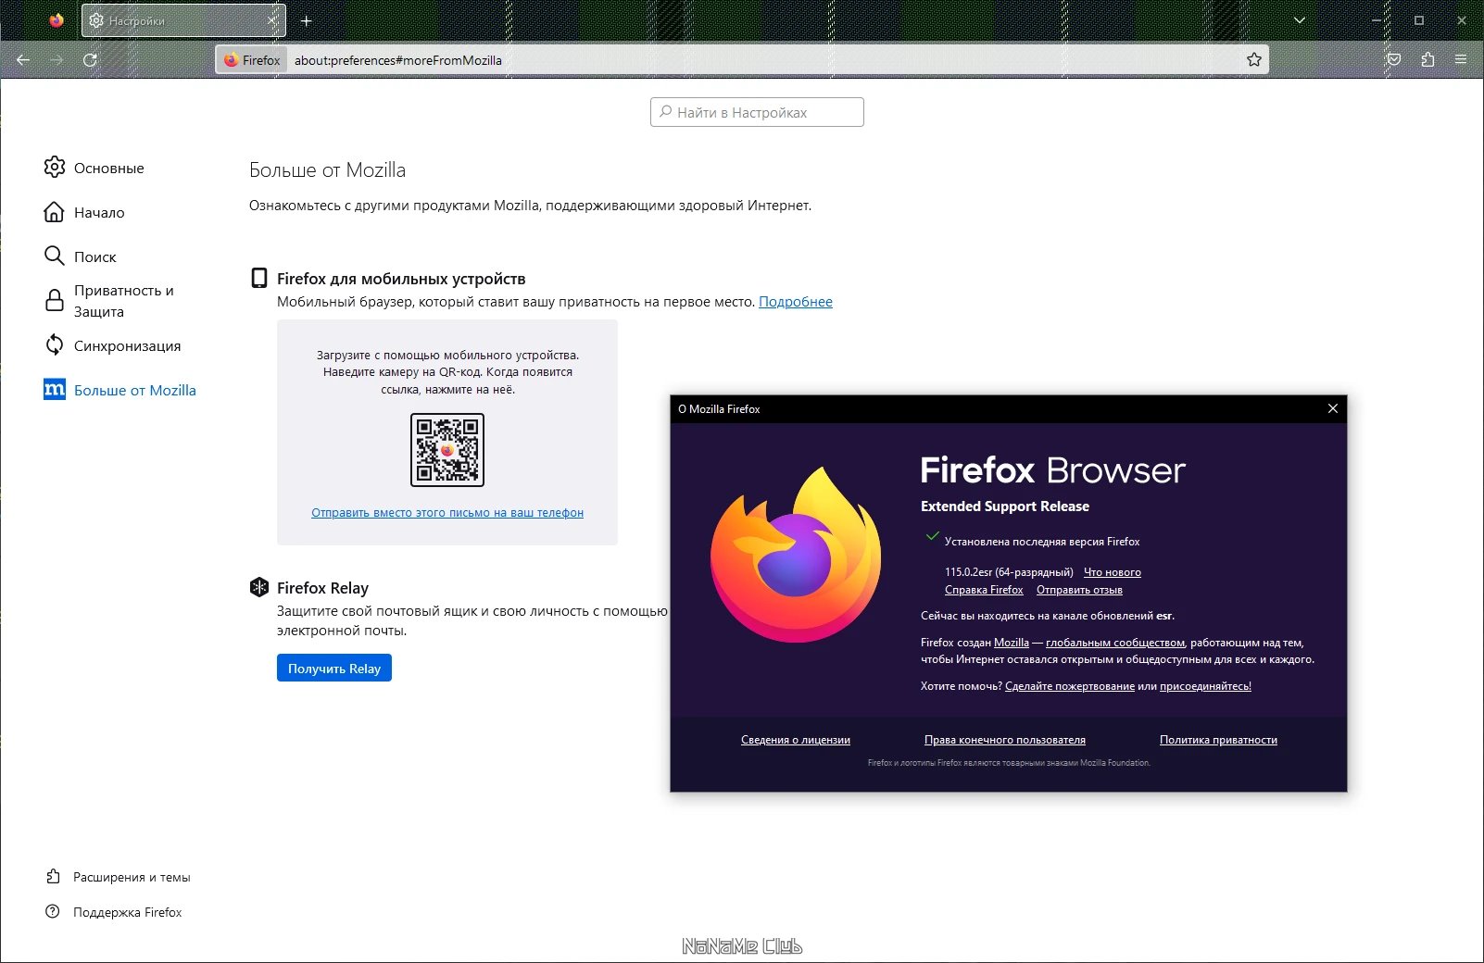Follow the Подробнее link for mobile Firefox
Screen dimensions: 1484x963
(796, 302)
